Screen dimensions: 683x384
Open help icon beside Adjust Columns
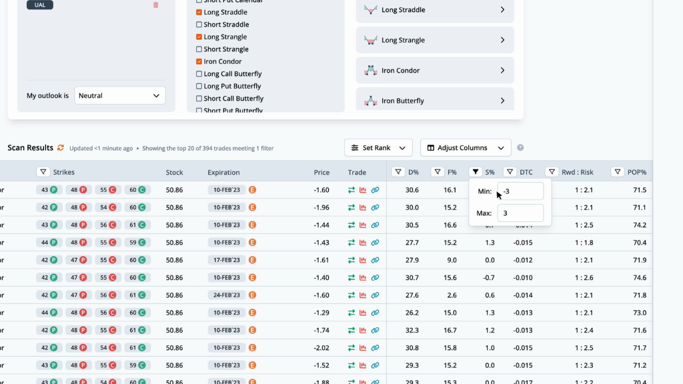(520, 148)
